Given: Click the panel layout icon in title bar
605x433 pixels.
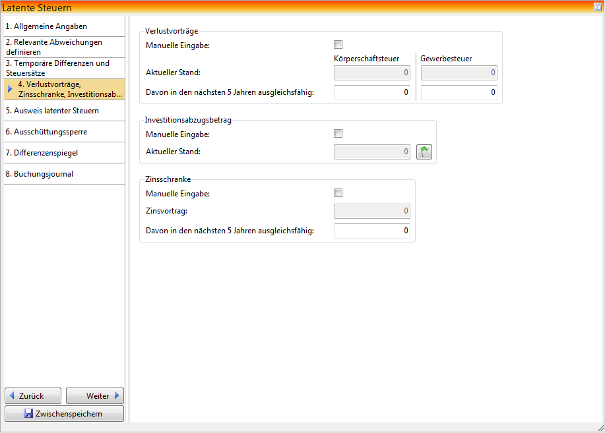Looking at the screenshot, I should [598, 7].
